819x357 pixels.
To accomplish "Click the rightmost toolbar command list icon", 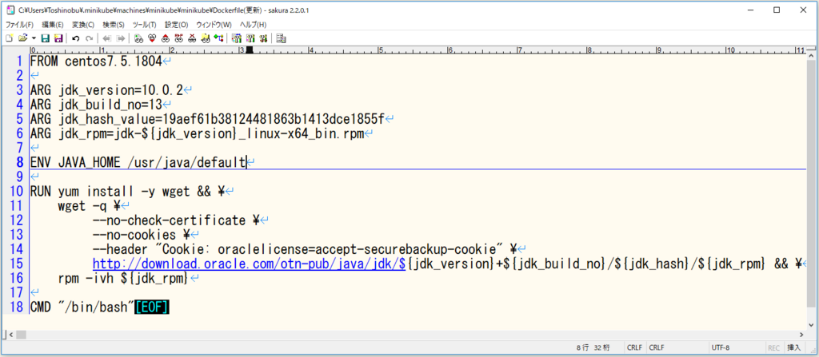I will point(281,38).
